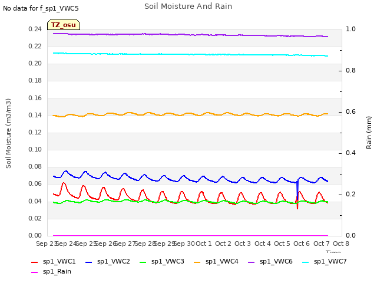
Task: Toggle the sp1_VWC2 legend entry
Action: [108, 261]
